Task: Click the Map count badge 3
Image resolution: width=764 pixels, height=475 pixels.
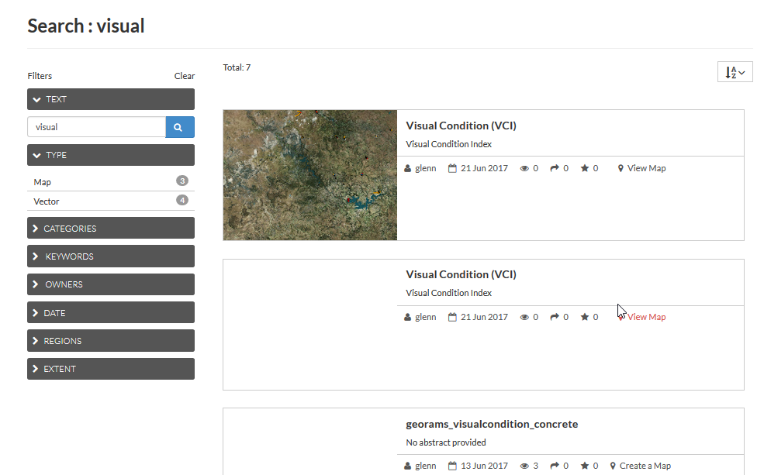Action: [182, 181]
